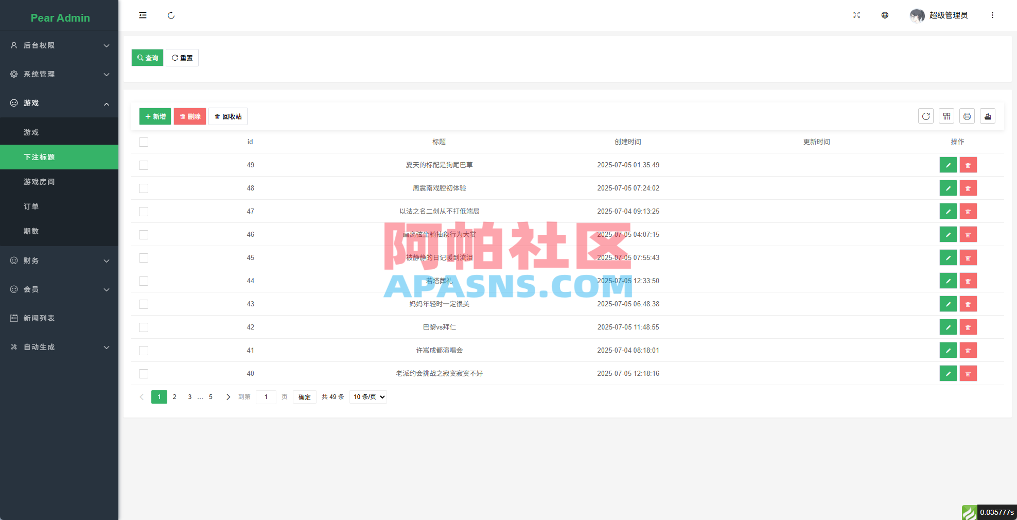Click the page refresh icon in the header
Image resolution: width=1017 pixels, height=520 pixels.
pos(171,15)
